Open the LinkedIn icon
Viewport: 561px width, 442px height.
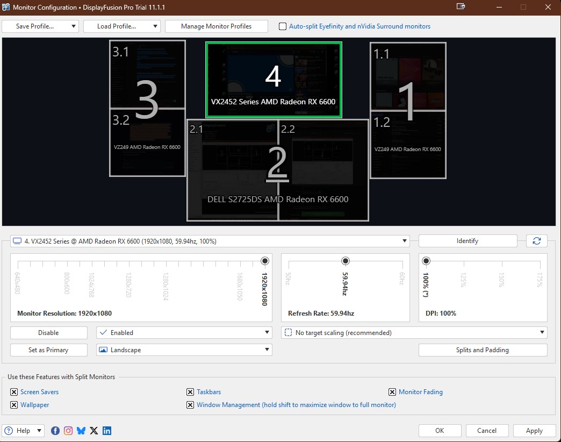107,431
